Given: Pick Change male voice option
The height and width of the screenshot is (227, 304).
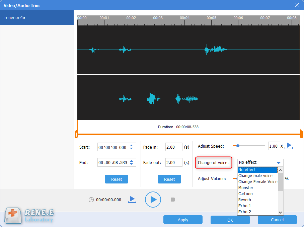Looking at the screenshot, I should tap(255, 176).
